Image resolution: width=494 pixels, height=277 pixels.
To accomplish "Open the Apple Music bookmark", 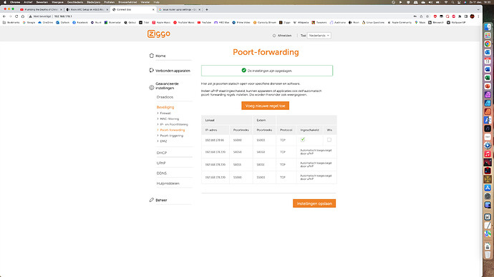I will [161, 23].
